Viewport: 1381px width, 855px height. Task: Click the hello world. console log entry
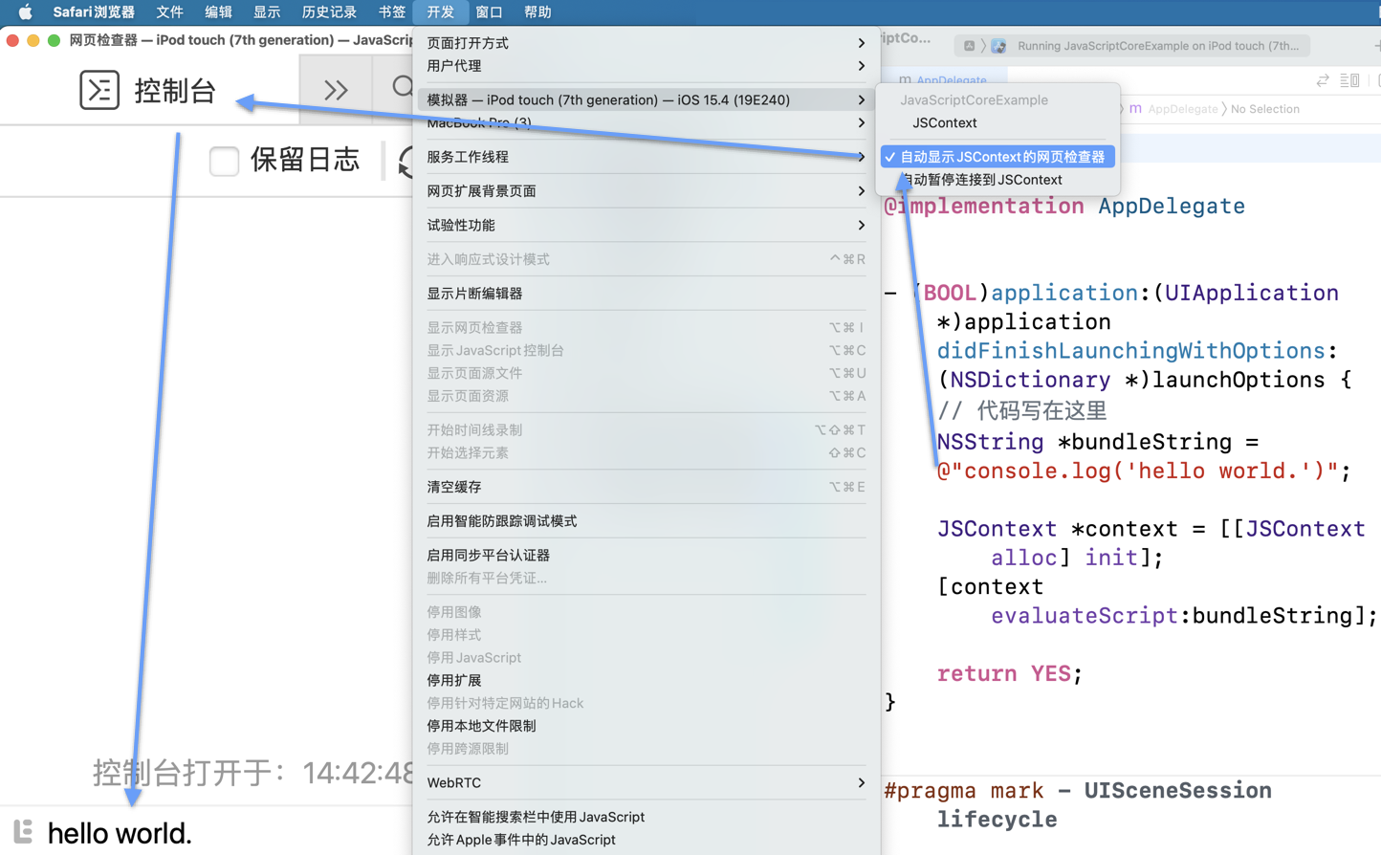[120, 833]
